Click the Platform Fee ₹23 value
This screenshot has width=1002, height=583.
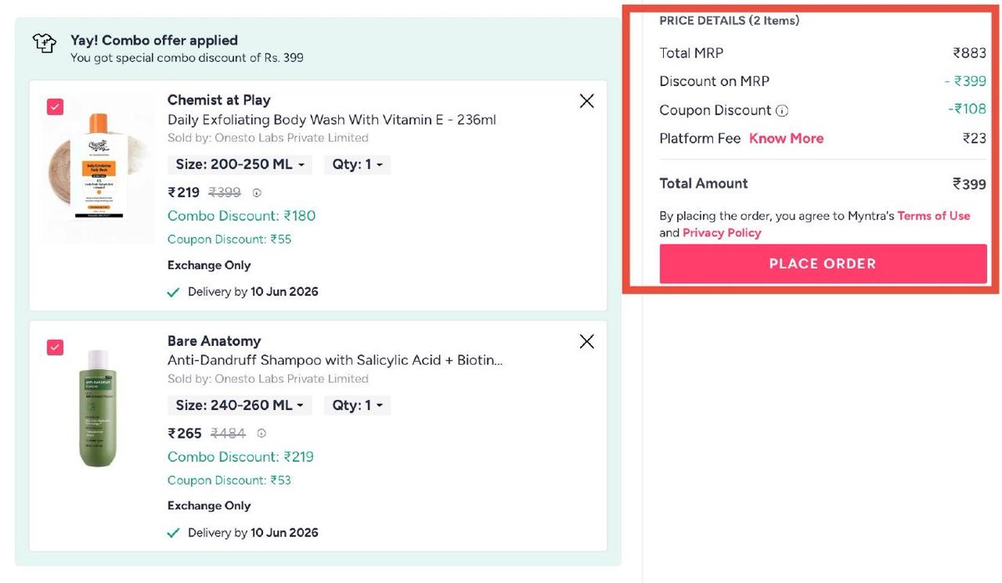tap(974, 139)
